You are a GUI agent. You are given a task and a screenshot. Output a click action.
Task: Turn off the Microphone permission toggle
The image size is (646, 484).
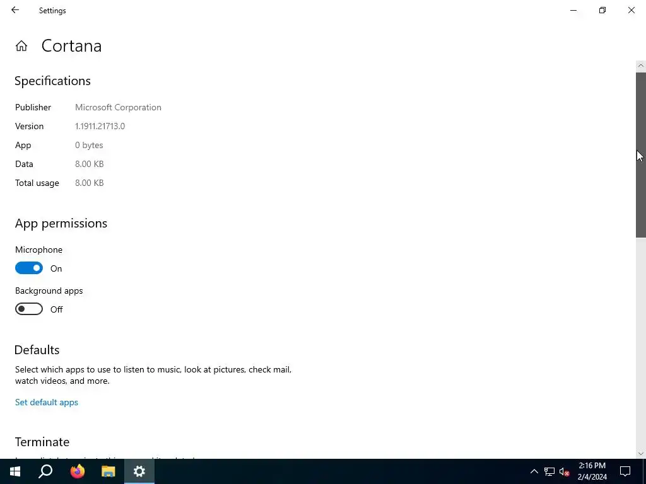coord(29,268)
